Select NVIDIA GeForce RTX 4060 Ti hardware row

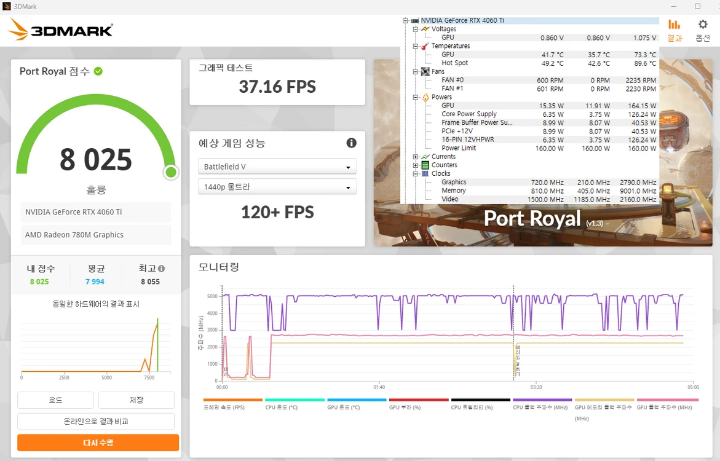pyautogui.click(x=96, y=212)
